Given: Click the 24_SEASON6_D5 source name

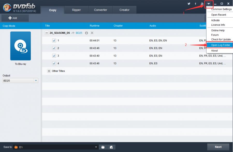Looking at the screenshot, I should pyautogui.click(x=60, y=33).
